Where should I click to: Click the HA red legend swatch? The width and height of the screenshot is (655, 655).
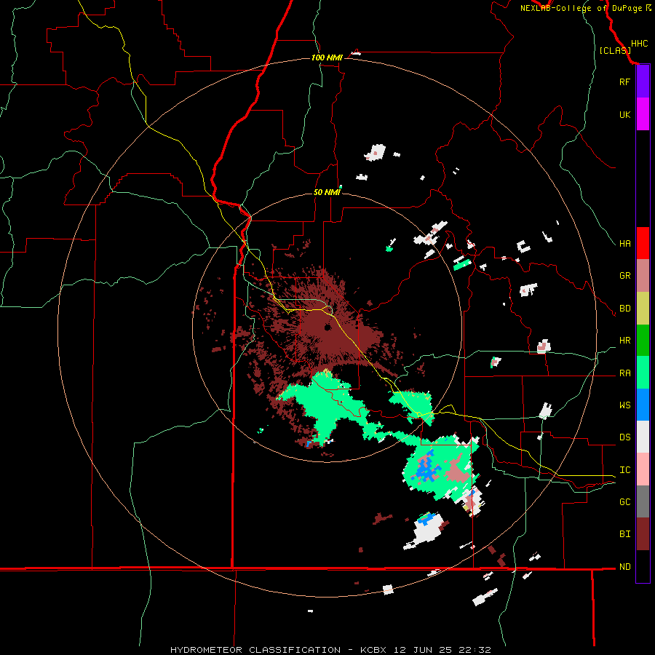643,243
